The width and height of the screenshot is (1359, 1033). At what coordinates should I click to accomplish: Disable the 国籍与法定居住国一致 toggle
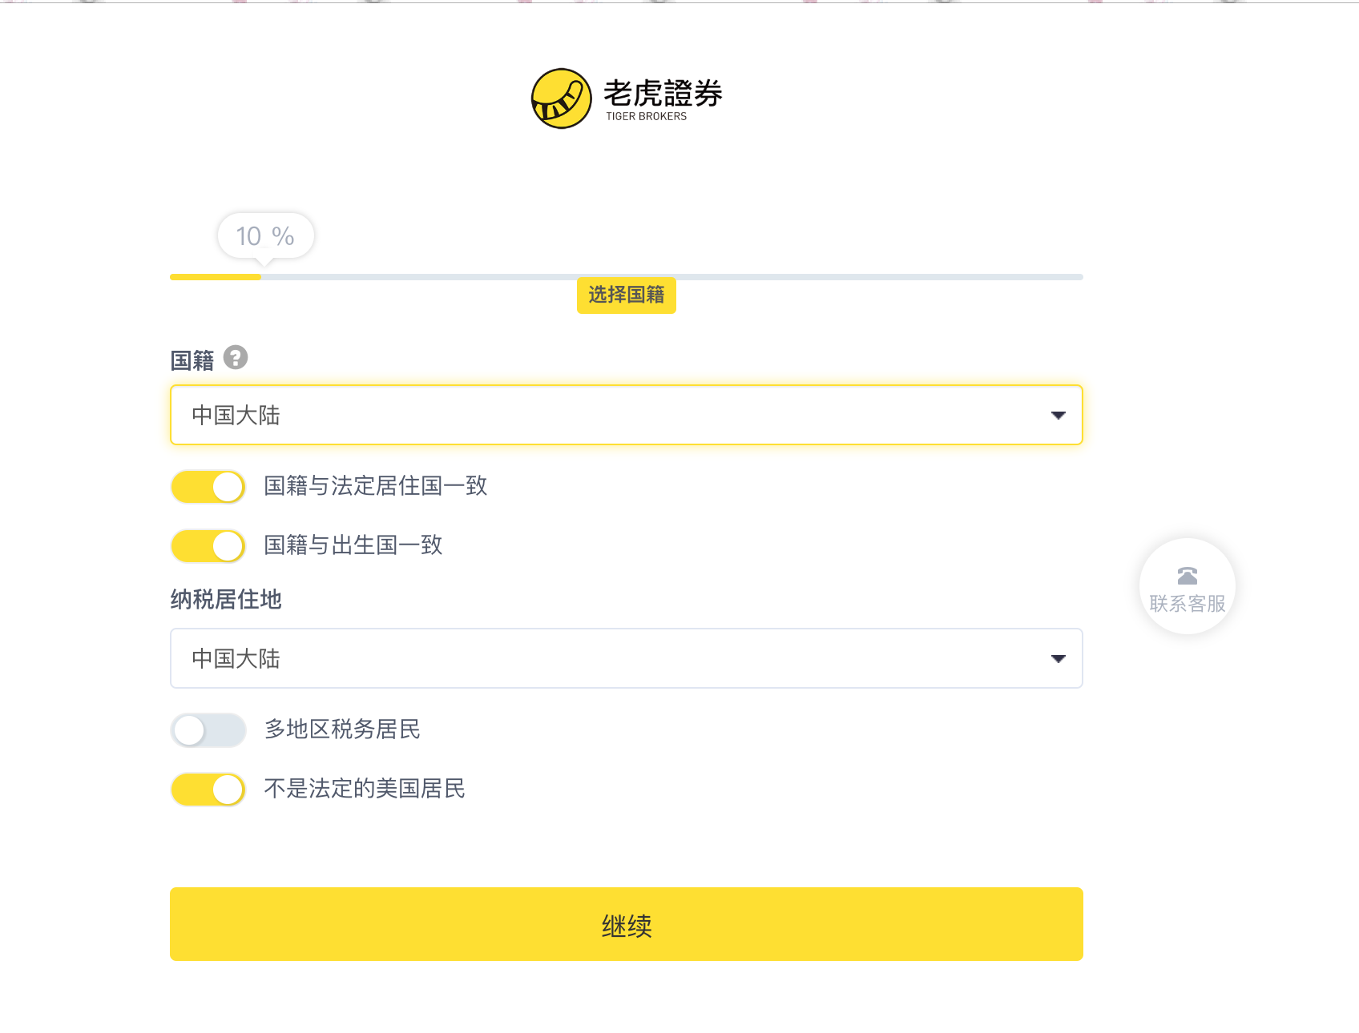pyautogui.click(x=207, y=486)
